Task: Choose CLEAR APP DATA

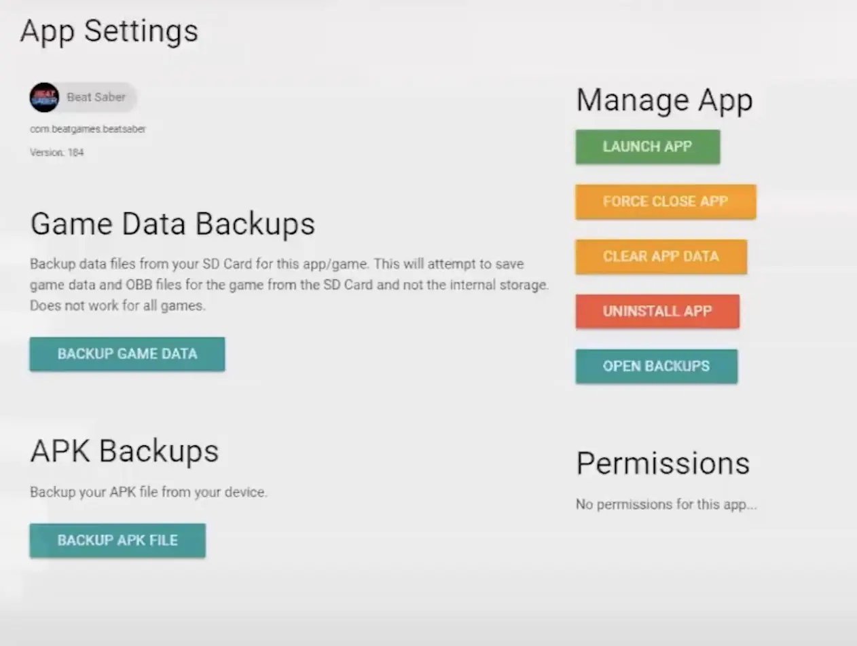Action: pos(661,256)
